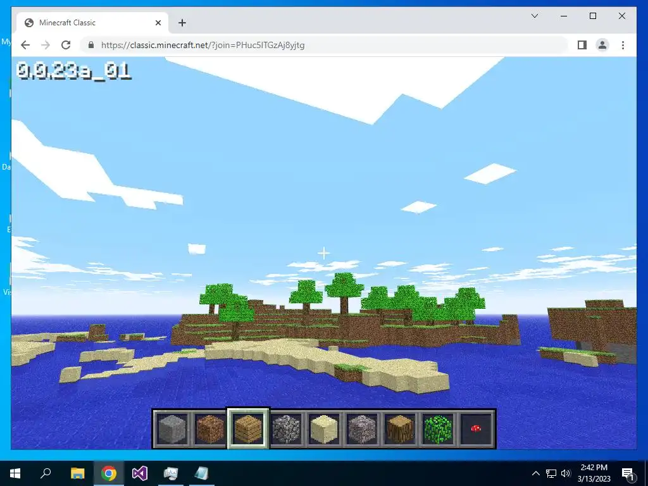This screenshot has height=486, width=648.
Task: Close the Chrome window
Action: coord(621,16)
